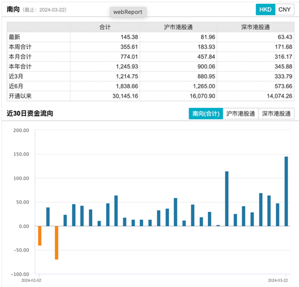Click the 合计 column header
This screenshot has height=287, width=299.
[105, 27]
